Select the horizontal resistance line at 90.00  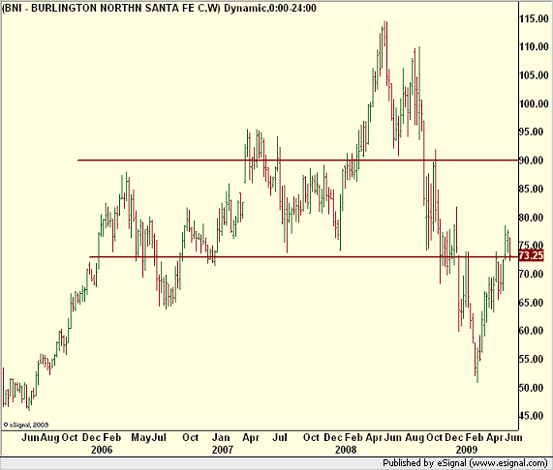pyautogui.click(x=298, y=161)
